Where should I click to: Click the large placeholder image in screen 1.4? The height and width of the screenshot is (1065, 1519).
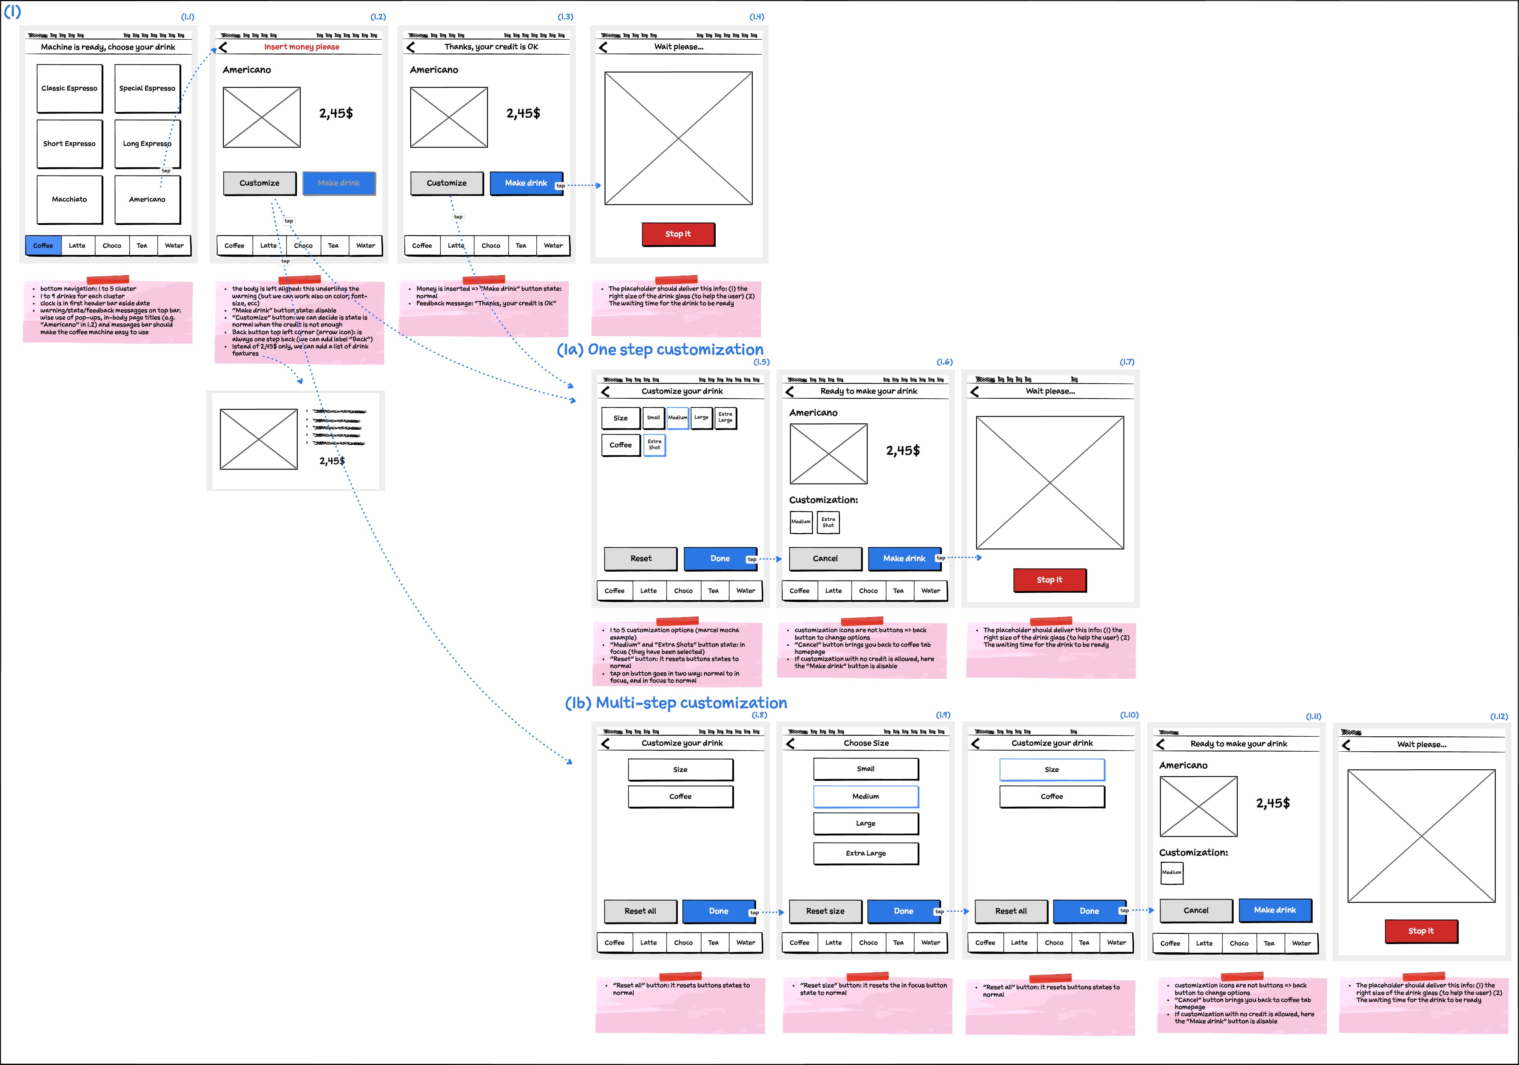click(x=679, y=138)
